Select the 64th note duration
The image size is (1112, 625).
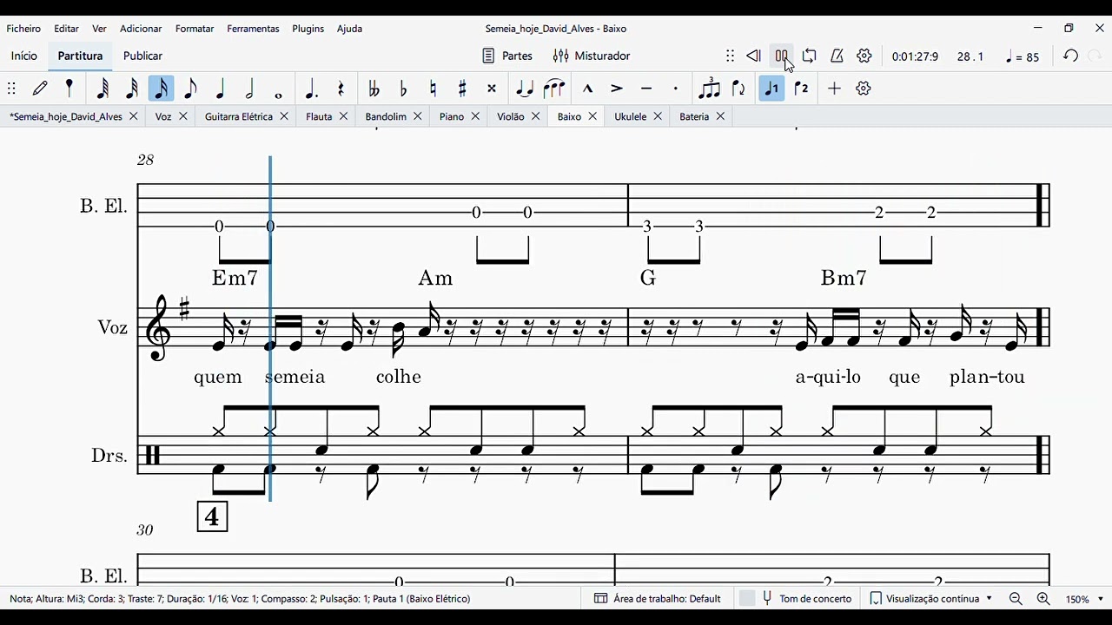[103, 89]
